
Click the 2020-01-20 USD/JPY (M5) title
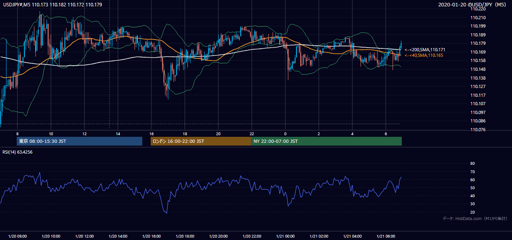click(473, 4)
